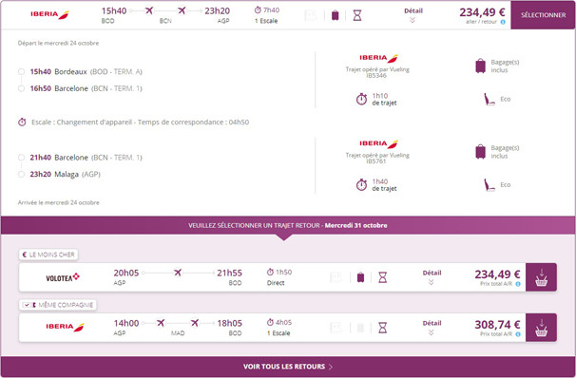Click the hourglass icon in Volotea return row
576x378 pixels.
coord(382,277)
